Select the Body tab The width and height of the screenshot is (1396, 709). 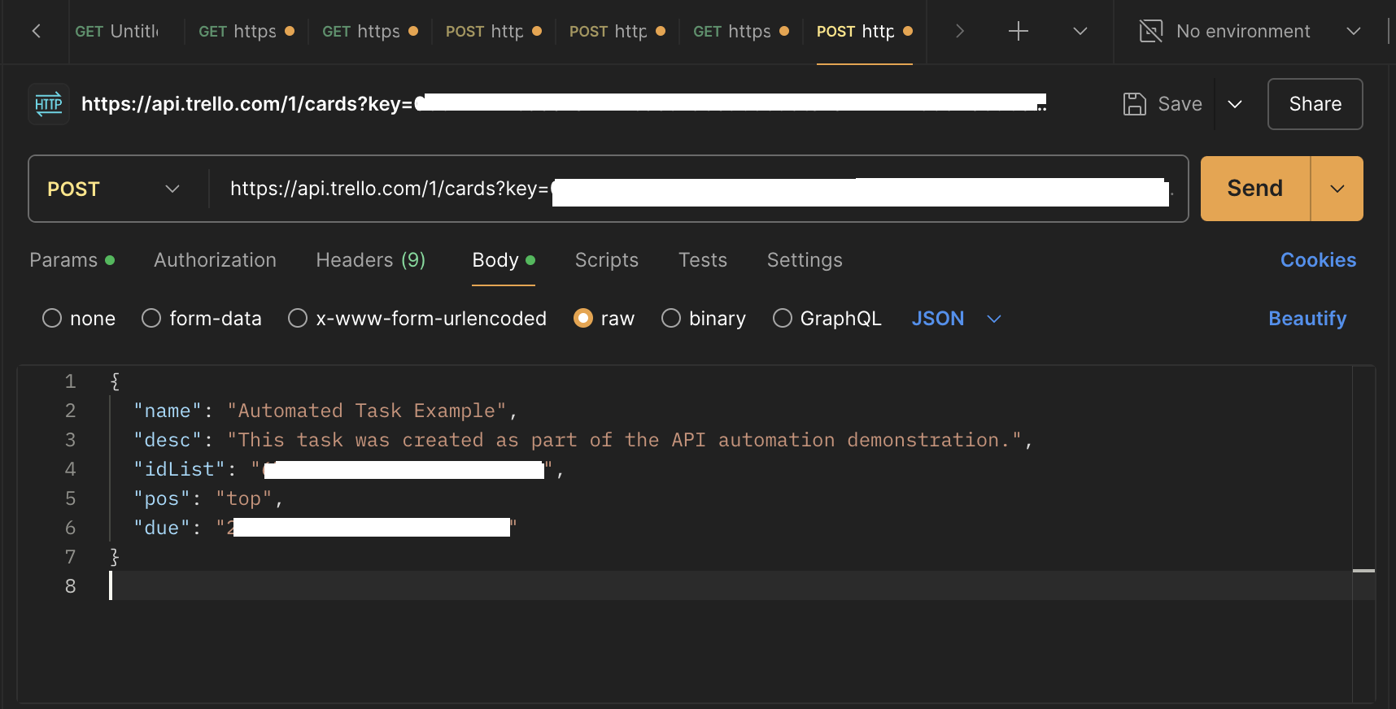coord(504,260)
